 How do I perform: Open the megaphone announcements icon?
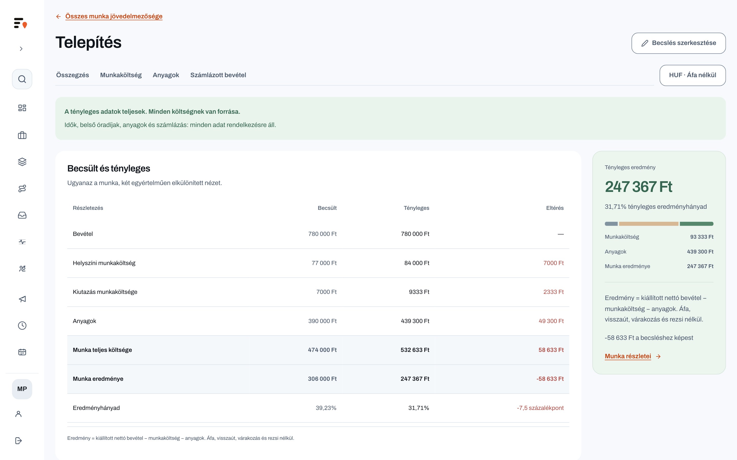click(x=22, y=299)
